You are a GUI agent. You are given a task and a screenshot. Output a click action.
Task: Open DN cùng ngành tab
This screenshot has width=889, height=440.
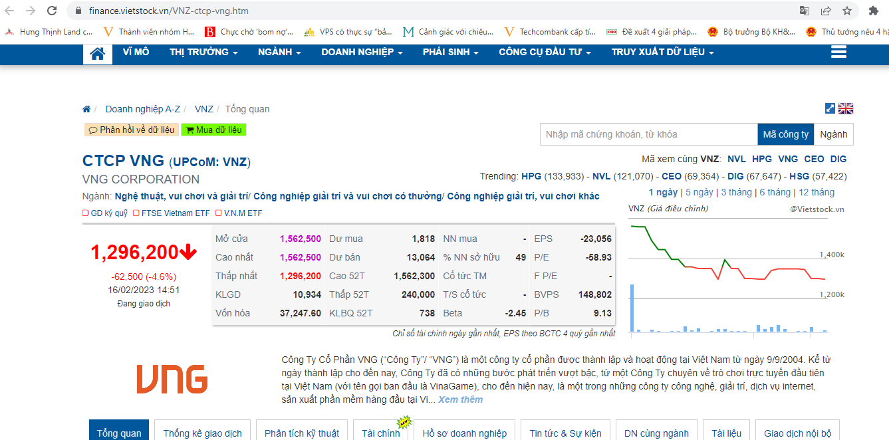657,430
